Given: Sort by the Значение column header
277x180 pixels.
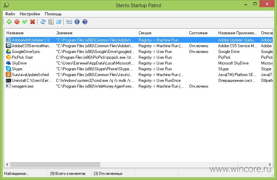Looking at the screenshot, I should tap(95, 33).
